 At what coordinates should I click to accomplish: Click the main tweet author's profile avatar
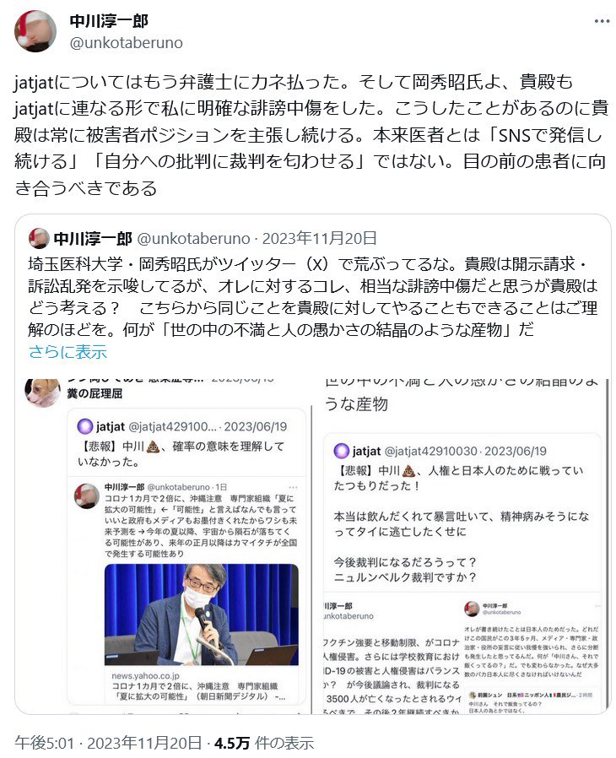click(x=35, y=31)
